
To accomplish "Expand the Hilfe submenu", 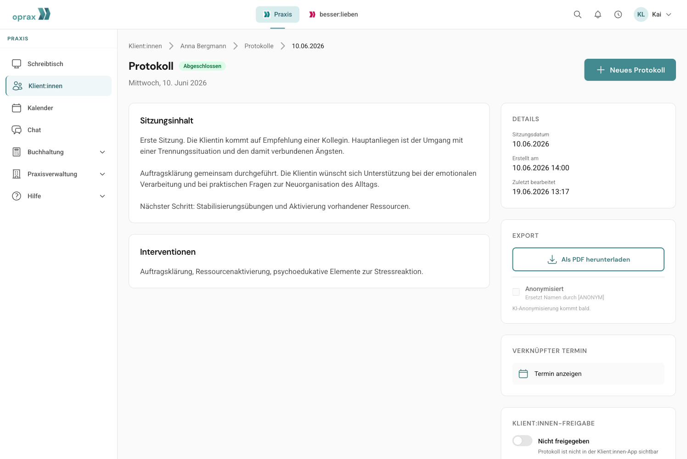I will pos(102,196).
